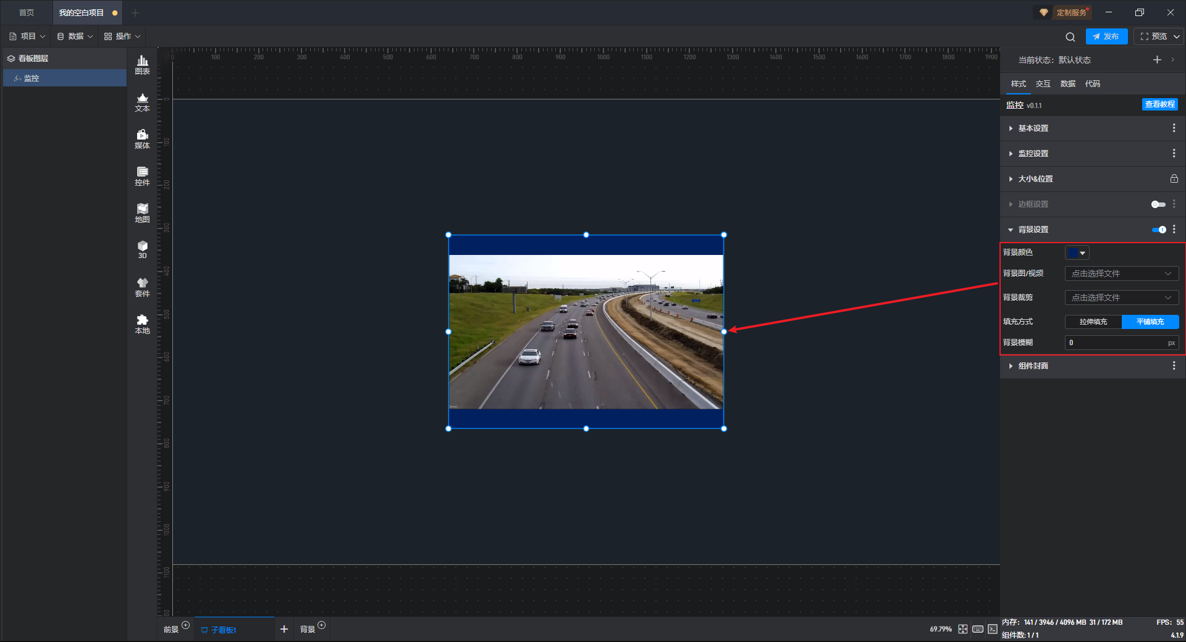Open the 背景裁剪 file dropdown
The width and height of the screenshot is (1186, 642).
[x=1121, y=298]
